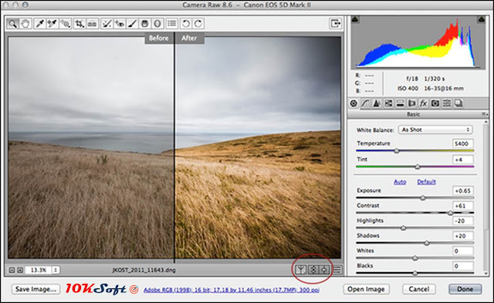Choose the Graduated Filter tool
Image resolution: width=494 pixels, height=303 pixels.
(x=144, y=24)
